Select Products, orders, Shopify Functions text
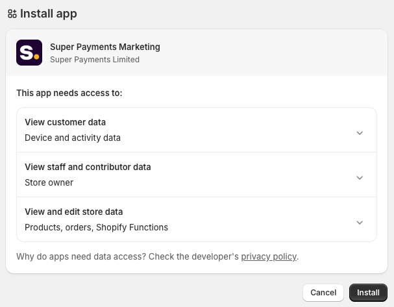394x307 pixels. click(96, 227)
